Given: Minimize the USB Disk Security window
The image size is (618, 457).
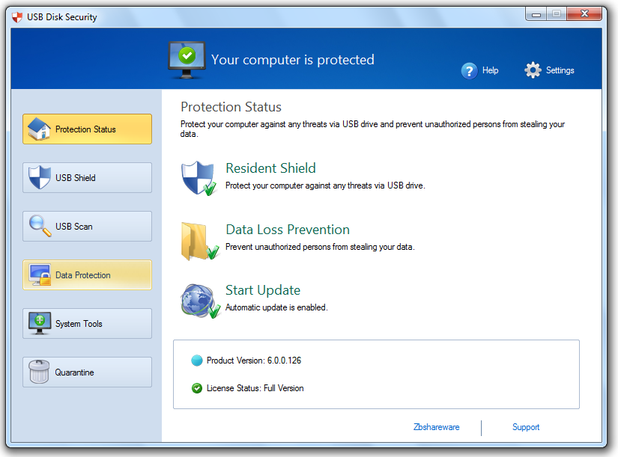Looking at the screenshot, I should point(536,14).
